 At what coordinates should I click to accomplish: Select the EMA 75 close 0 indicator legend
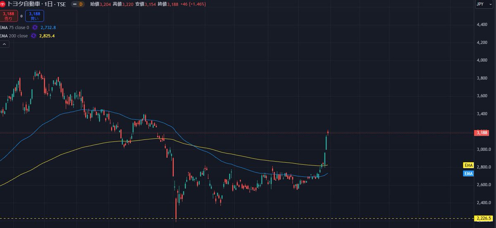coord(15,27)
